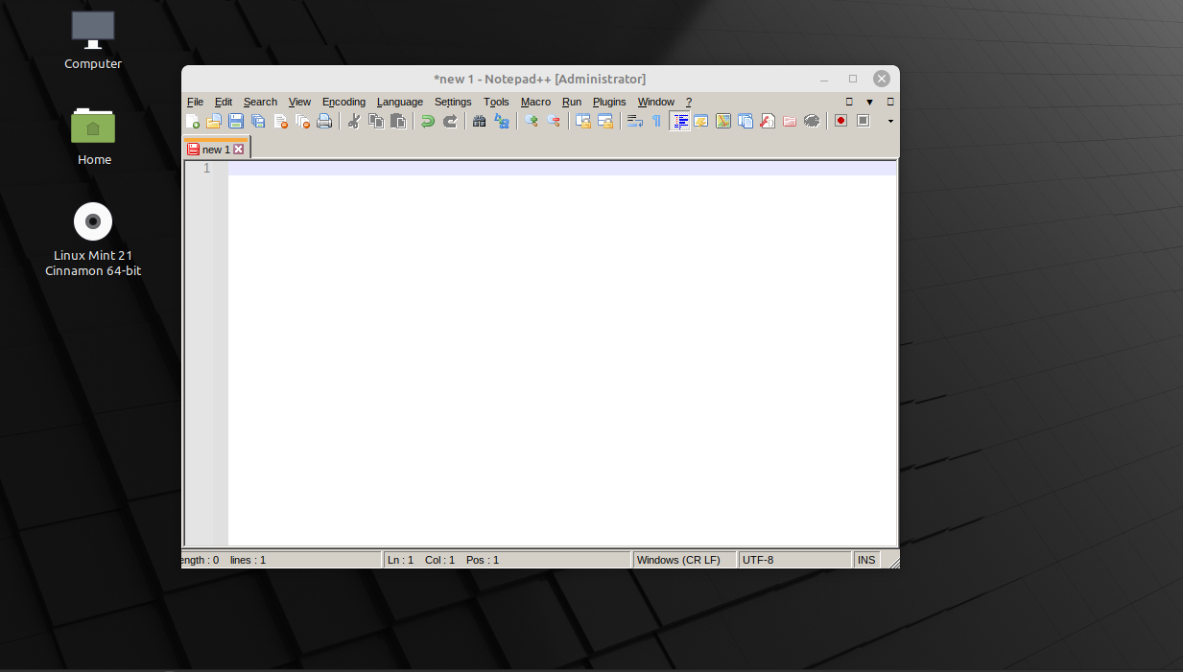
Task: Open the Tools menu
Action: pyautogui.click(x=496, y=102)
